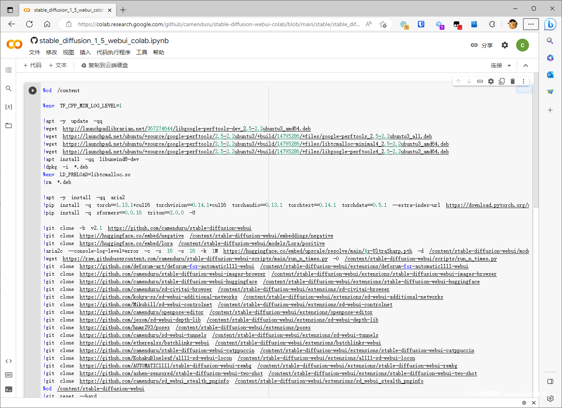Click 复制到云端硬盘 button
562x408 pixels.
click(105, 65)
